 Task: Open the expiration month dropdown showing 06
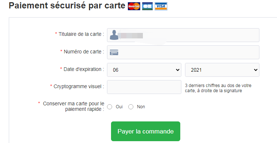[x=144, y=70]
